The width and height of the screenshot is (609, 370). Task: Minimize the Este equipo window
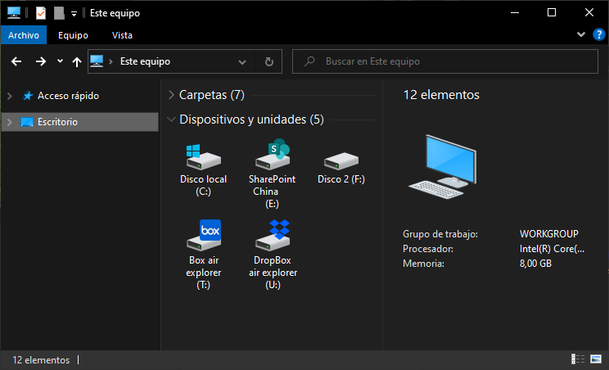(x=515, y=13)
